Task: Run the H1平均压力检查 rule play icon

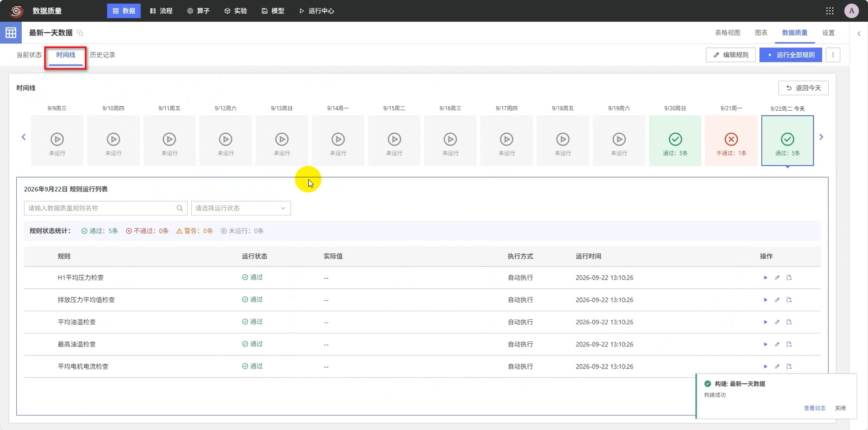Action: (765, 278)
